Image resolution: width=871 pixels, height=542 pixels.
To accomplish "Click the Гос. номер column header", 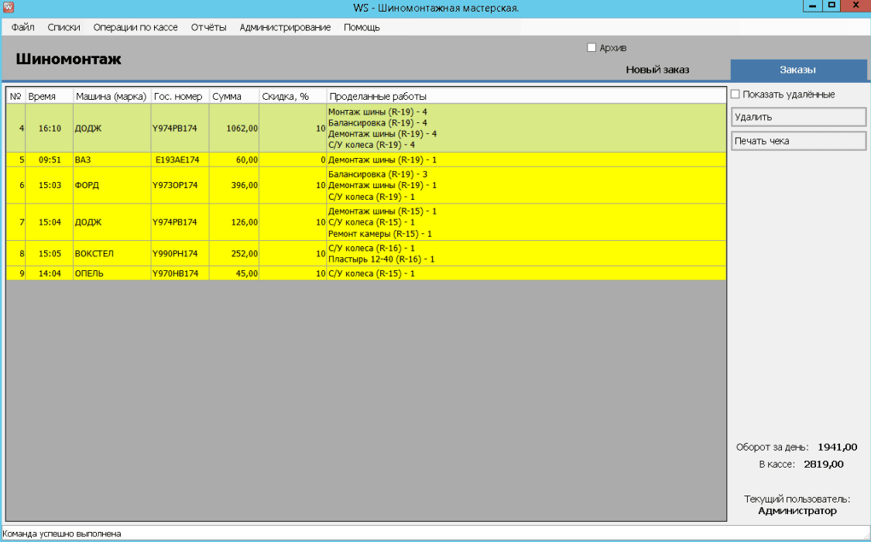I will (179, 97).
